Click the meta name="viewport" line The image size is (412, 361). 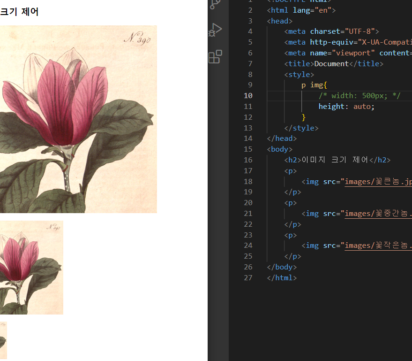[x=348, y=53]
